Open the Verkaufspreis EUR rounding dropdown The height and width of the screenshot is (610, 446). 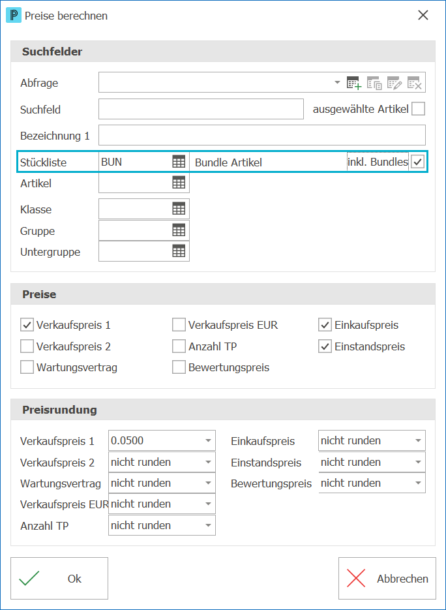click(x=162, y=504)
